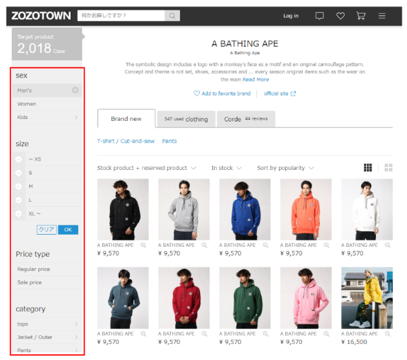Open the Pants link under tabs
The width and height of the screenshot is (407, 360).
[170, 141]
